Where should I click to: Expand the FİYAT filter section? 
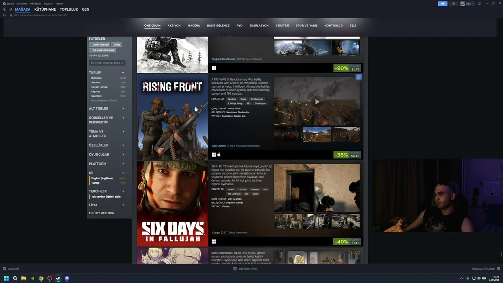[106, 205]
